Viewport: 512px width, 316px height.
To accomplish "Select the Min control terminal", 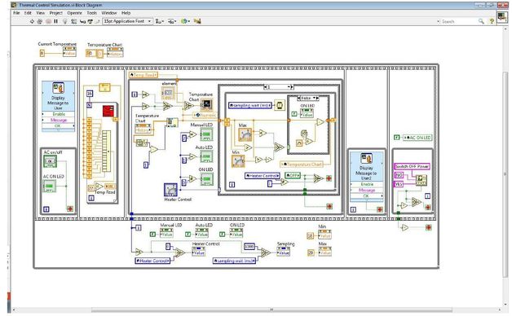I will click(x=238, y=161).
